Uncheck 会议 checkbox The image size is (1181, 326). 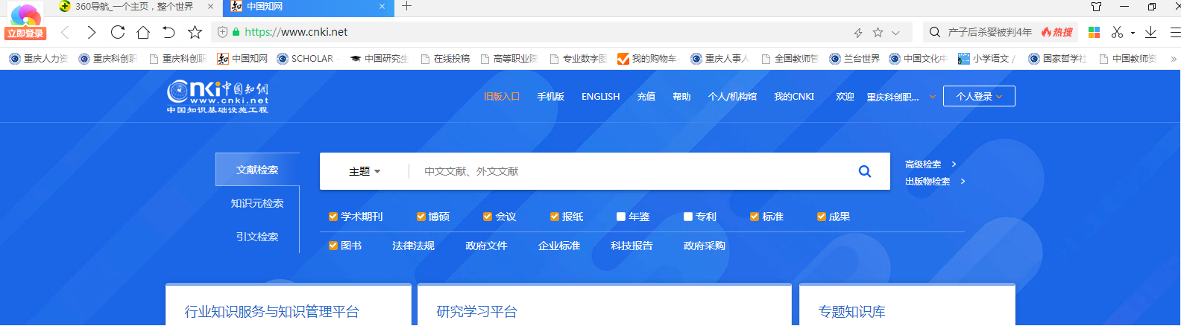488,217
